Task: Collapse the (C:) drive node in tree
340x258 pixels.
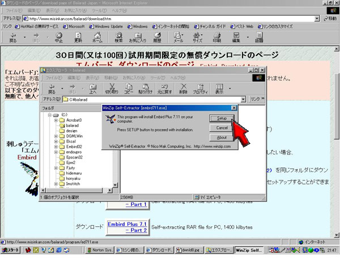Action: point(50,115)
